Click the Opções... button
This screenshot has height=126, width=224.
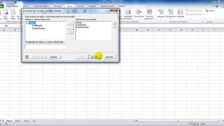54,57
